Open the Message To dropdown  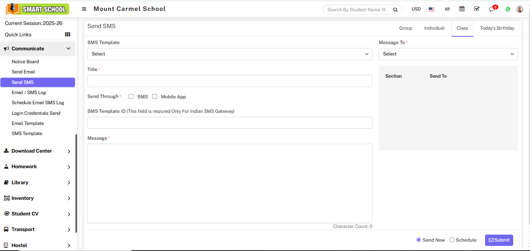click(448, 54)
